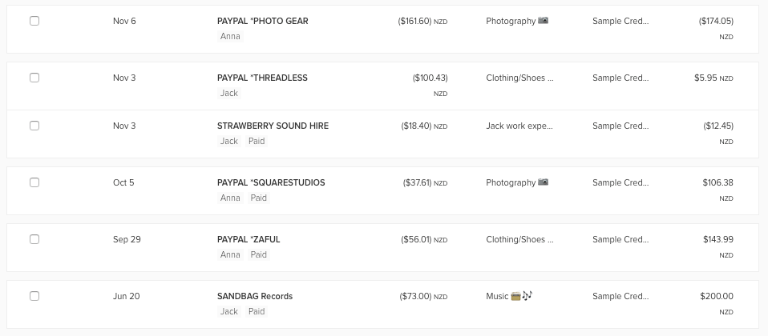This screenshot has width=768, height=336.
Task: Click the Anna tag under PHOTO GEAR
Action: point(230,36)
